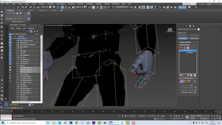Screen dimensions: 222x125
Task: Go to the end frame button
Action: click(x=182, y=116)
